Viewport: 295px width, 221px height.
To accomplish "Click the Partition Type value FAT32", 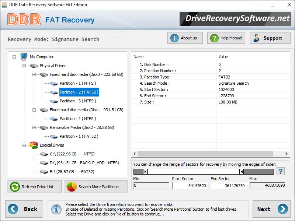I will tap(224, 77).
